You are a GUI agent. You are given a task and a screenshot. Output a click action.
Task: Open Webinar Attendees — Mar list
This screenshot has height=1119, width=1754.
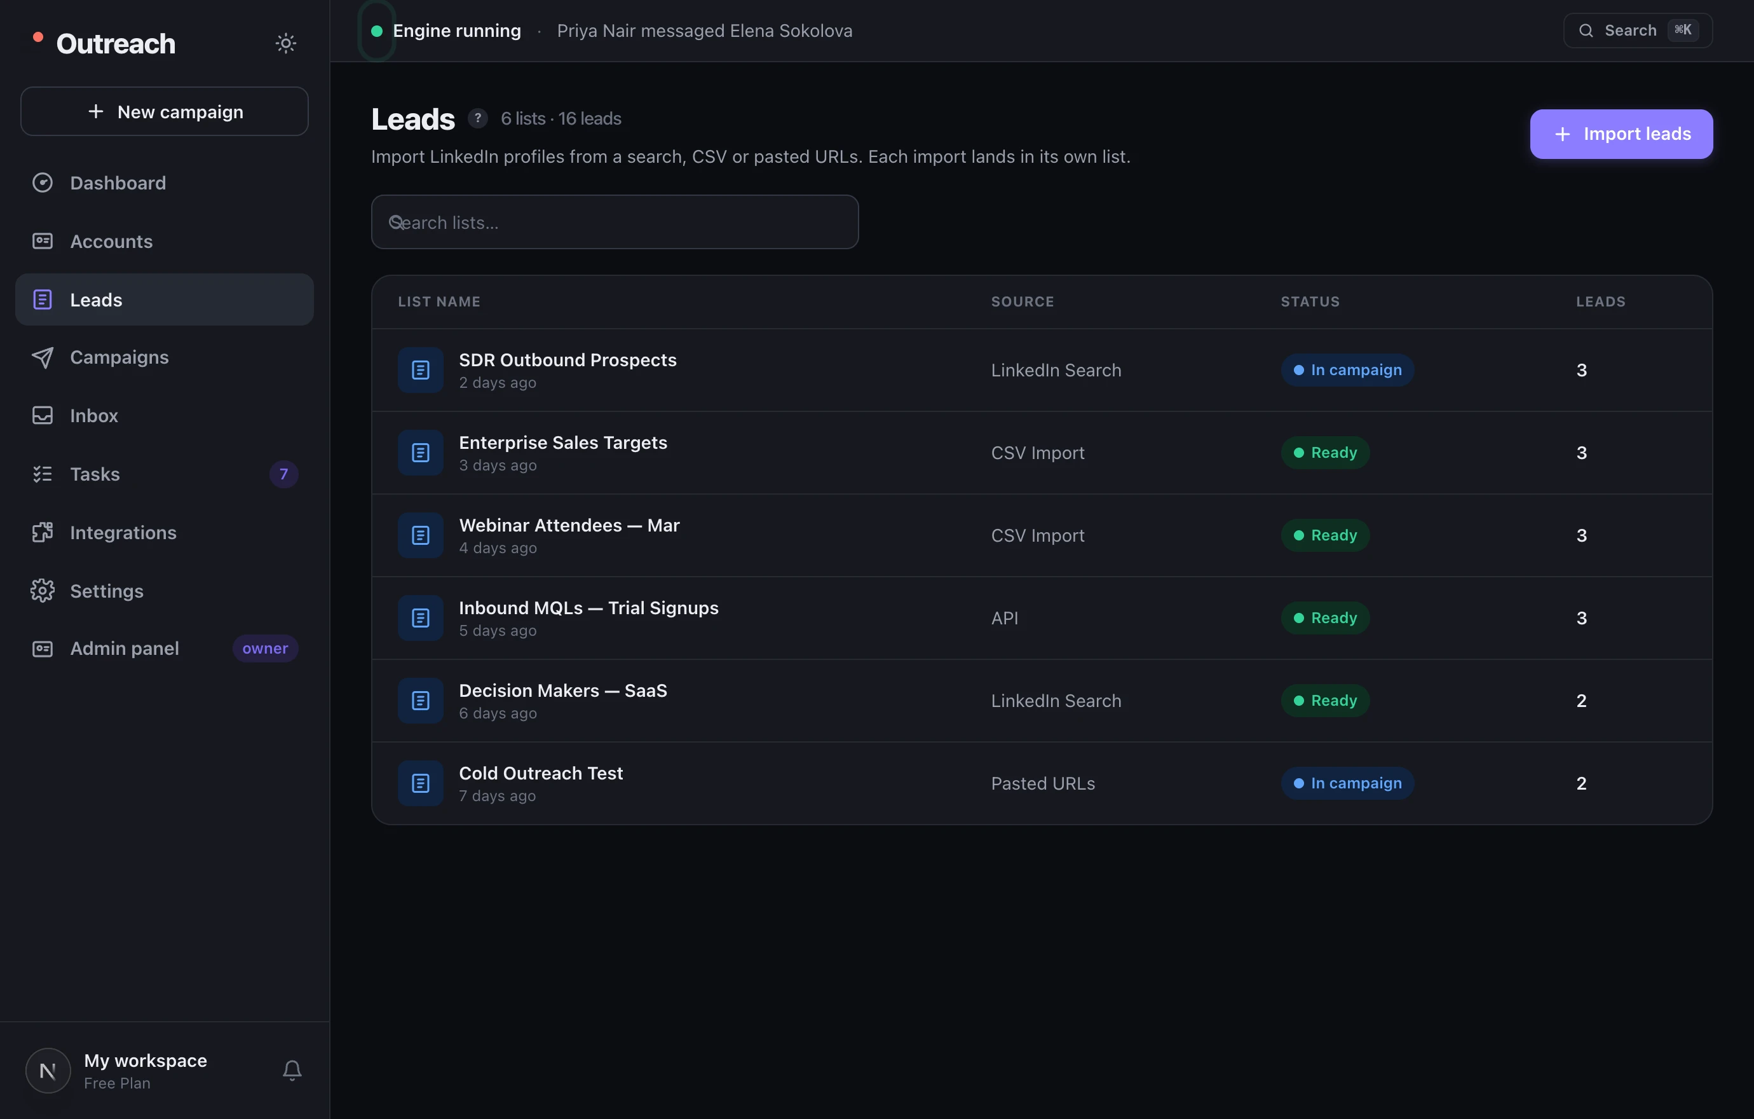(x=569, y=525)
